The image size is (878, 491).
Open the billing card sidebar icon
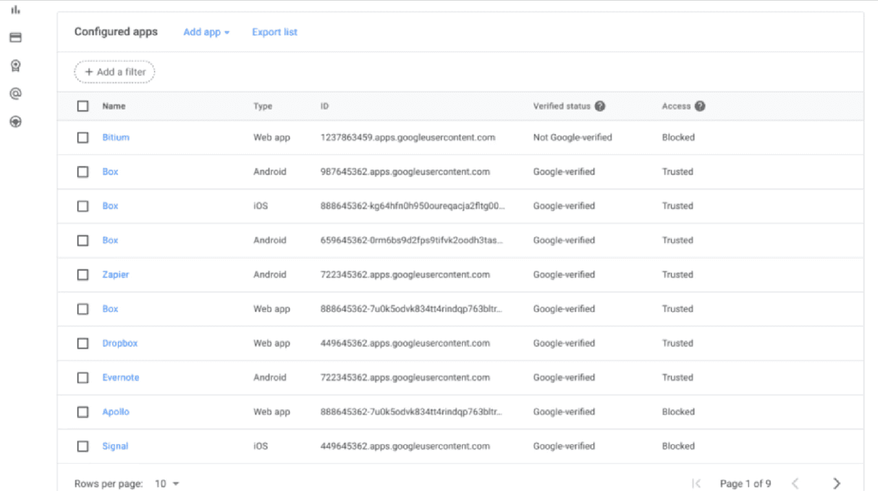16,38
